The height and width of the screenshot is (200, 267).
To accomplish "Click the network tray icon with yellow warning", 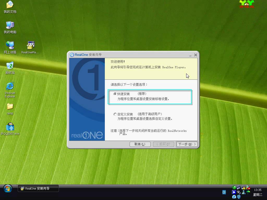I will click(243, 187).
